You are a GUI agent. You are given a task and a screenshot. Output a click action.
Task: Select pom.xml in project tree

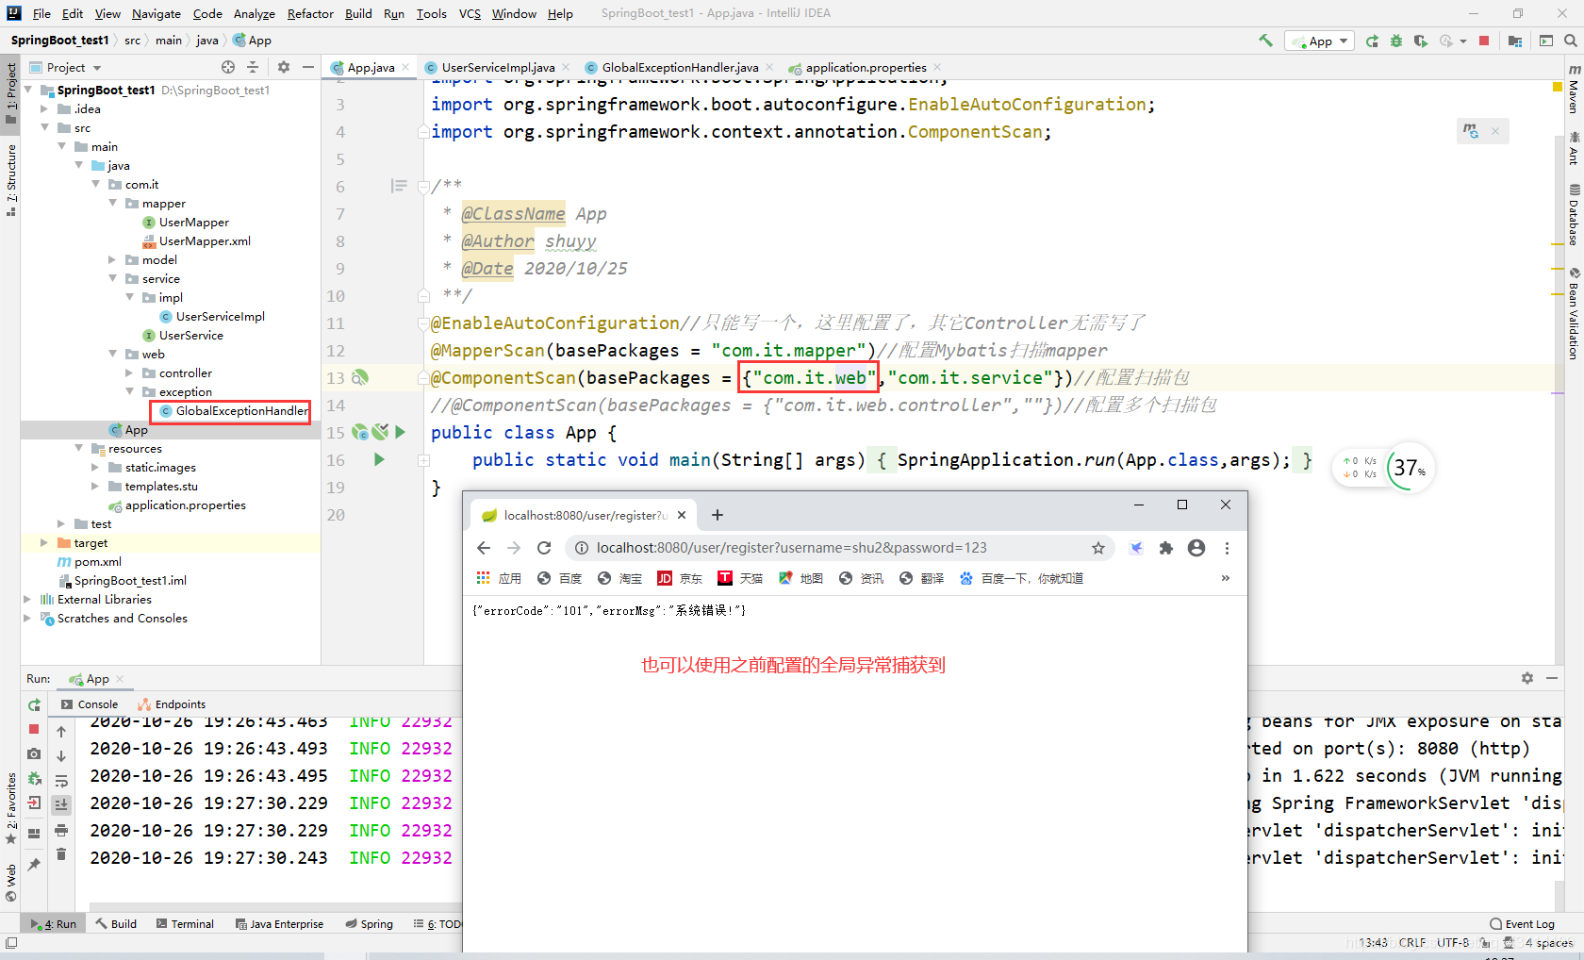[90, 561]
